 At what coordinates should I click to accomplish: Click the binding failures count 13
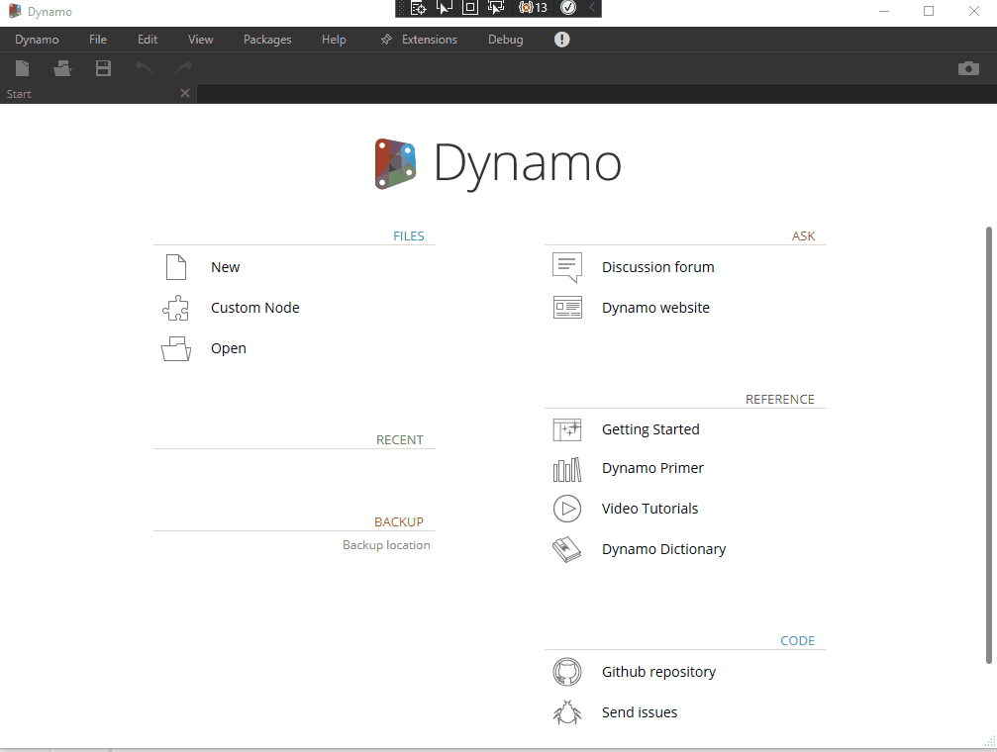pos(533,8)
